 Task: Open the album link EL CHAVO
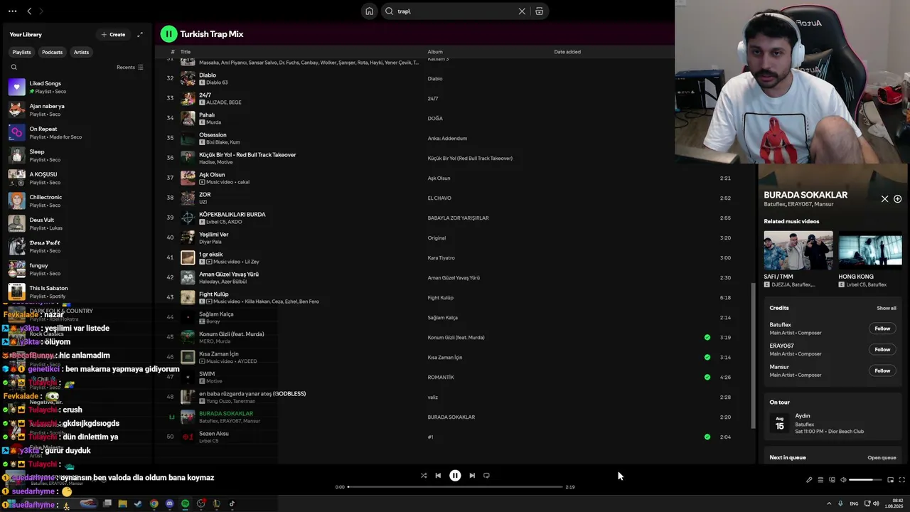point(439,198)
